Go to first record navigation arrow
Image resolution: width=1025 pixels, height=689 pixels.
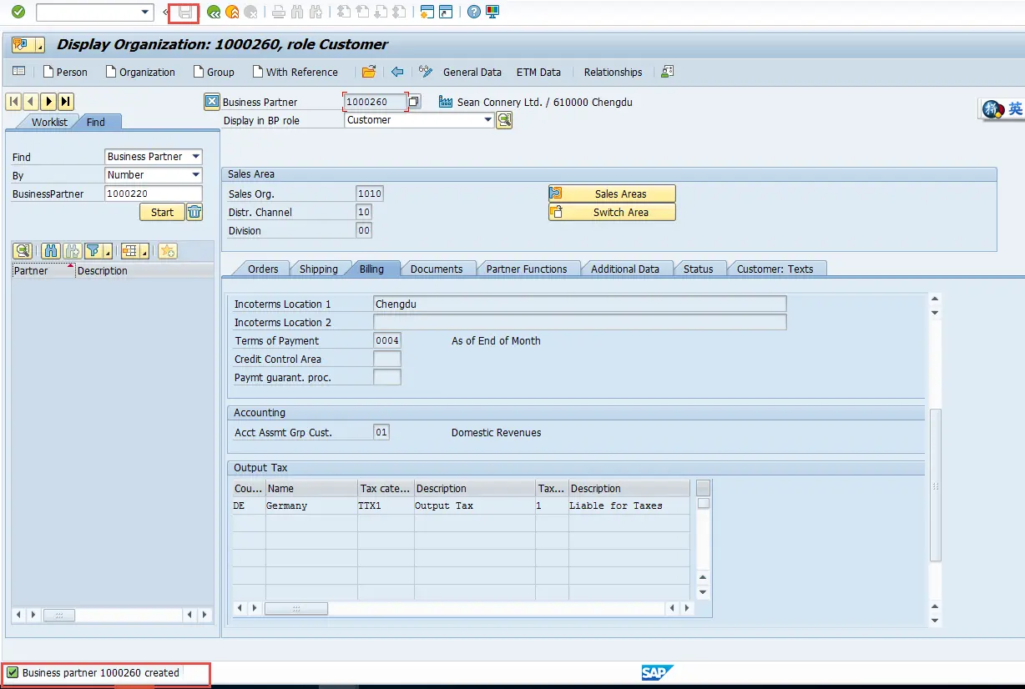point(13,102)
